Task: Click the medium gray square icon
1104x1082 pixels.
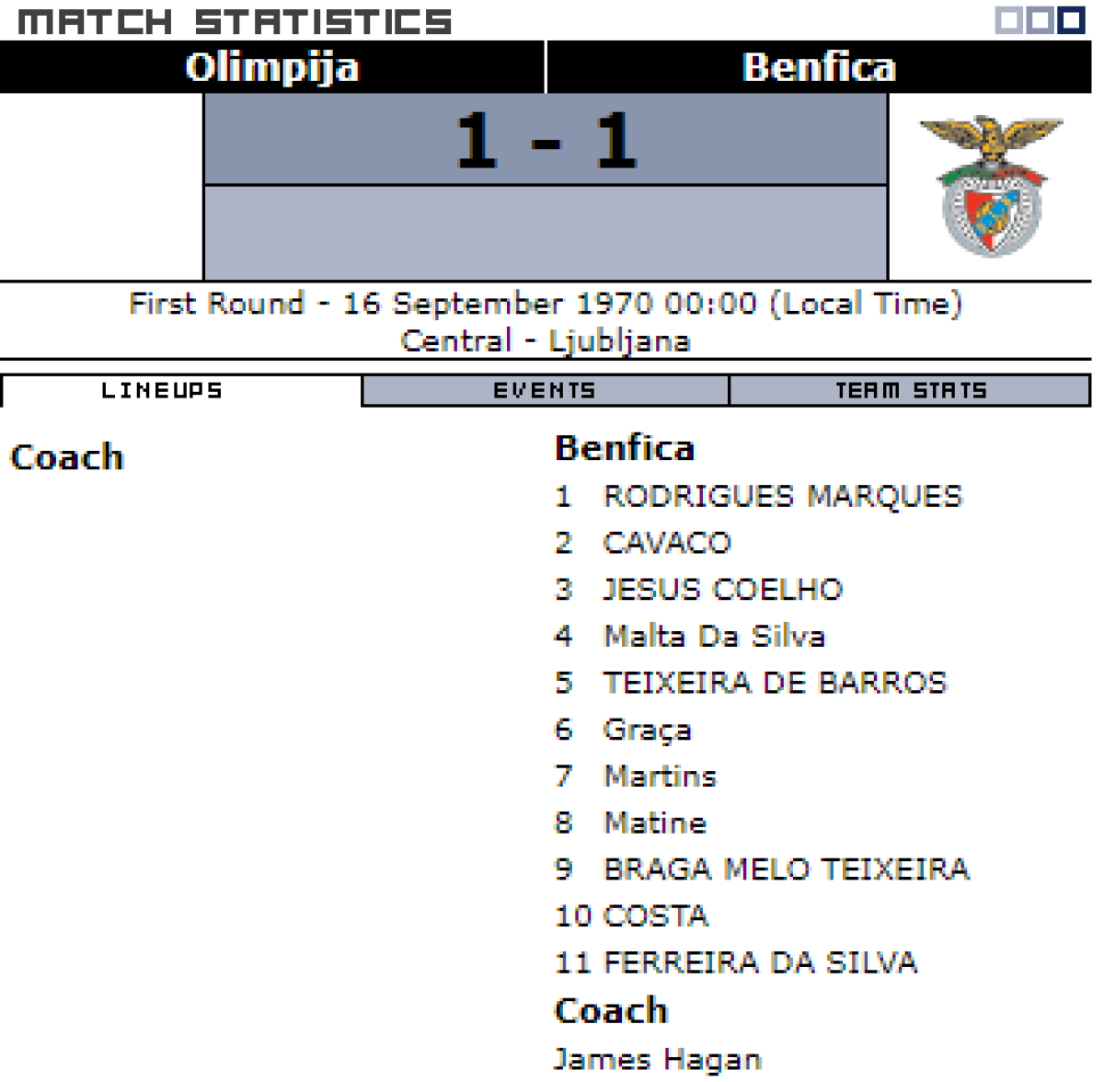Action: 1040,20
